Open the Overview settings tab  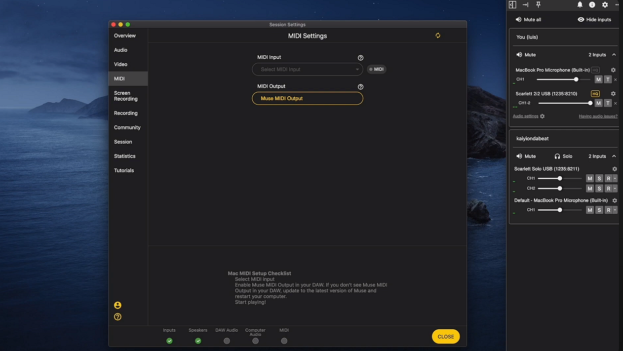[x=125, y=36]
